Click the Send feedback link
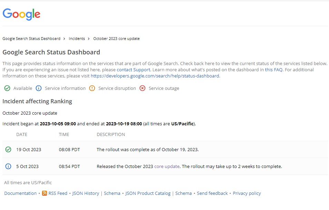The width and height of the screenshot is (329, 210). point(212,193)
